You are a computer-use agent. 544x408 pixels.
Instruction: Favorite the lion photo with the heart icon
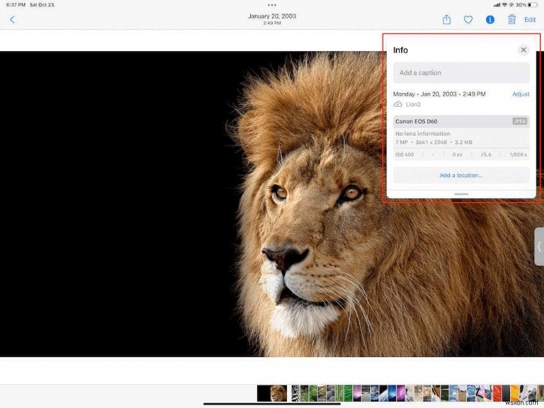point(469,20)
